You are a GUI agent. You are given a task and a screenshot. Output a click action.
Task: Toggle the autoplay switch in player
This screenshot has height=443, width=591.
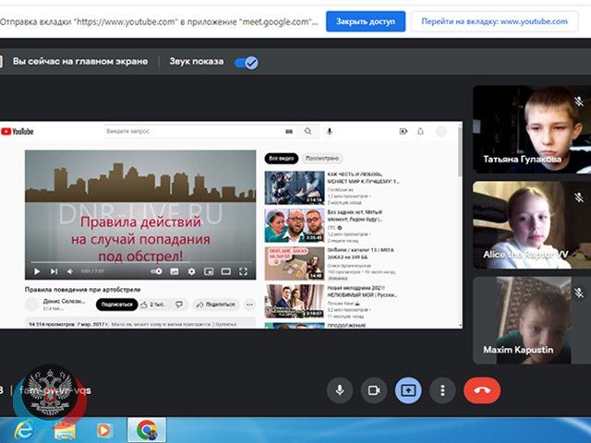pos(156,271)
